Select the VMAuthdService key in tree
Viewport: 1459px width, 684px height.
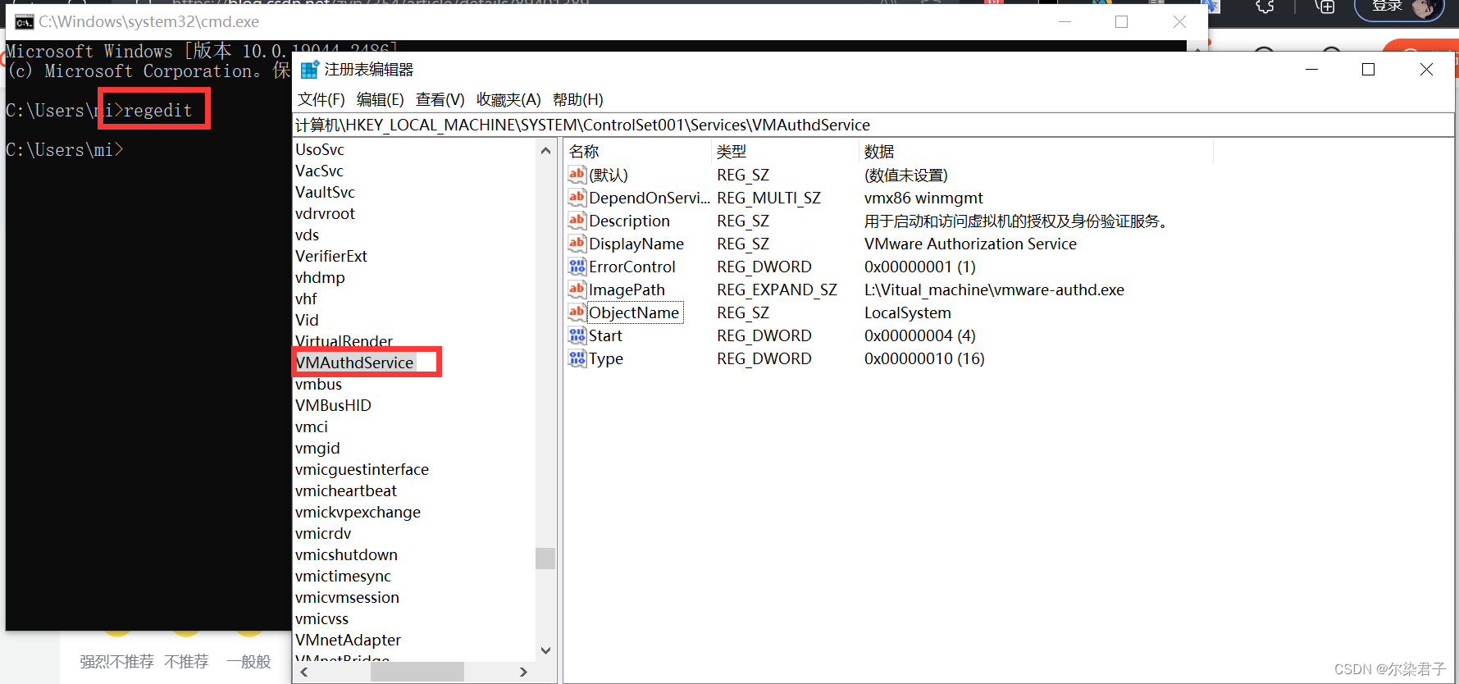[x=354, y=363]
